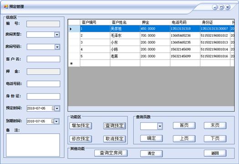This screenshot has height=164, width=239.
Task: Click the new row asterisk marker
Action: [71, 64]
